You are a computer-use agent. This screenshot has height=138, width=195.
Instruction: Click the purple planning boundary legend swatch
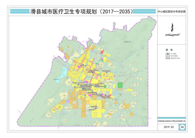click(x=168, y=58)
